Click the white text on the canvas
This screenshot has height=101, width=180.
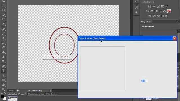coord(58,57)
